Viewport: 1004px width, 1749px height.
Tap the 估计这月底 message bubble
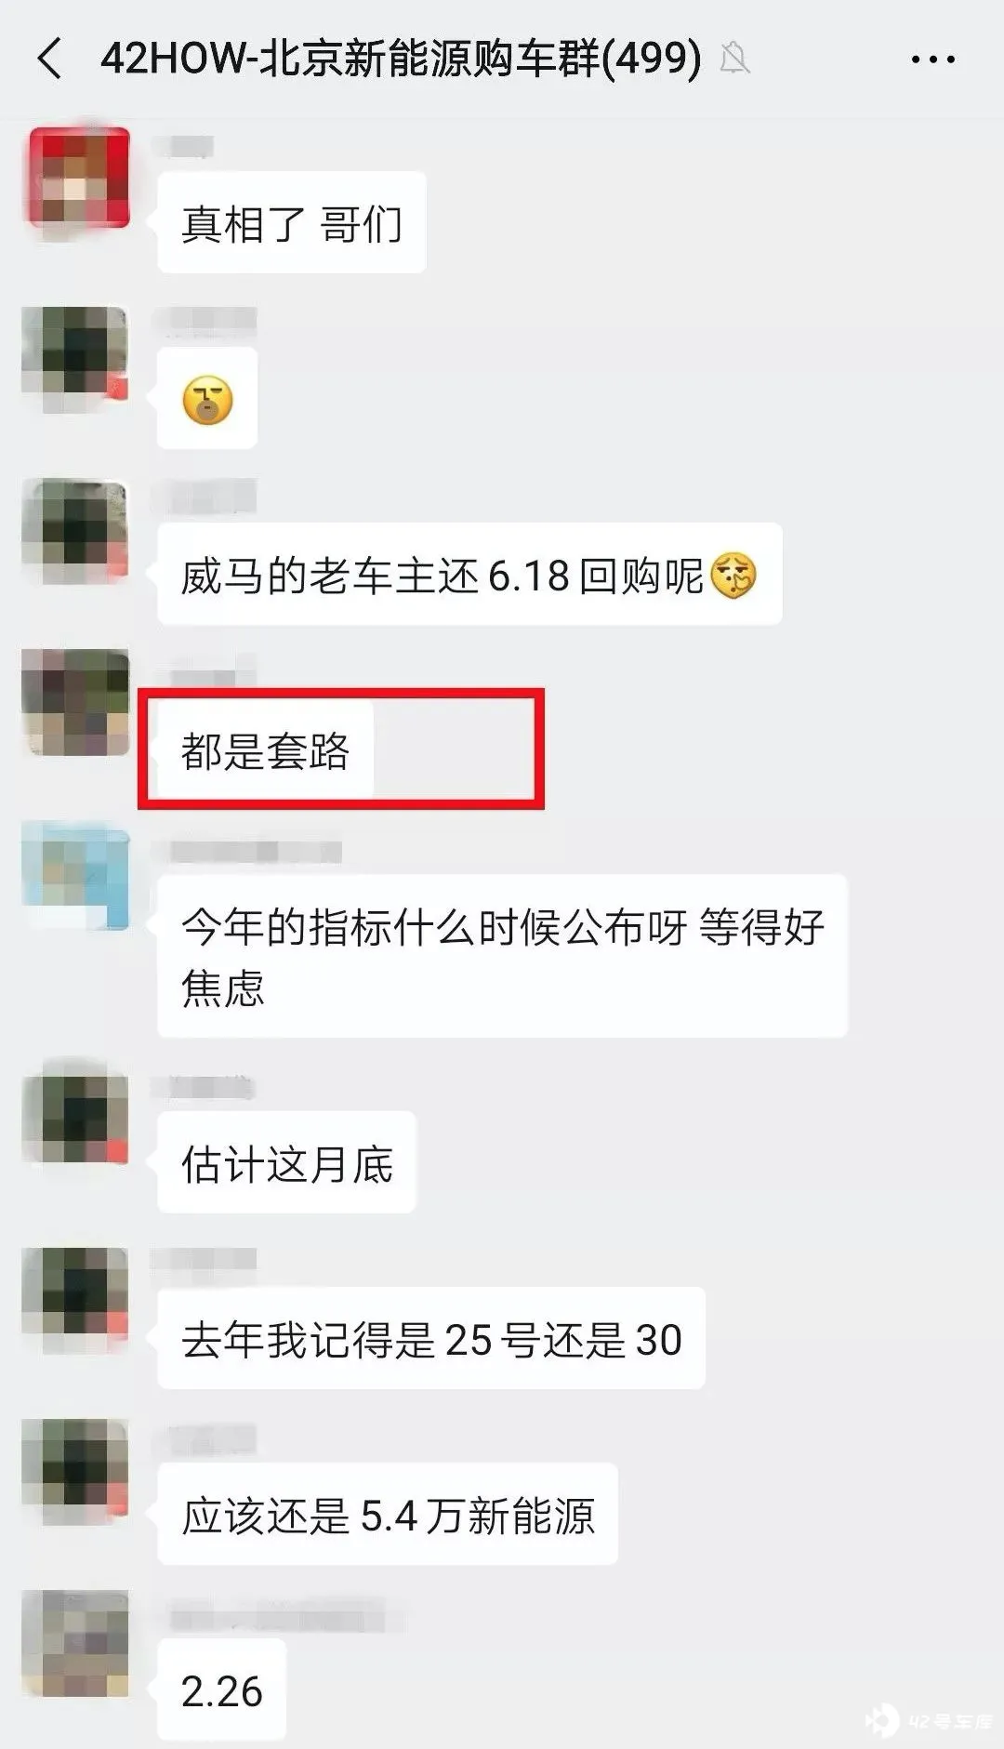coord(286,1162)
